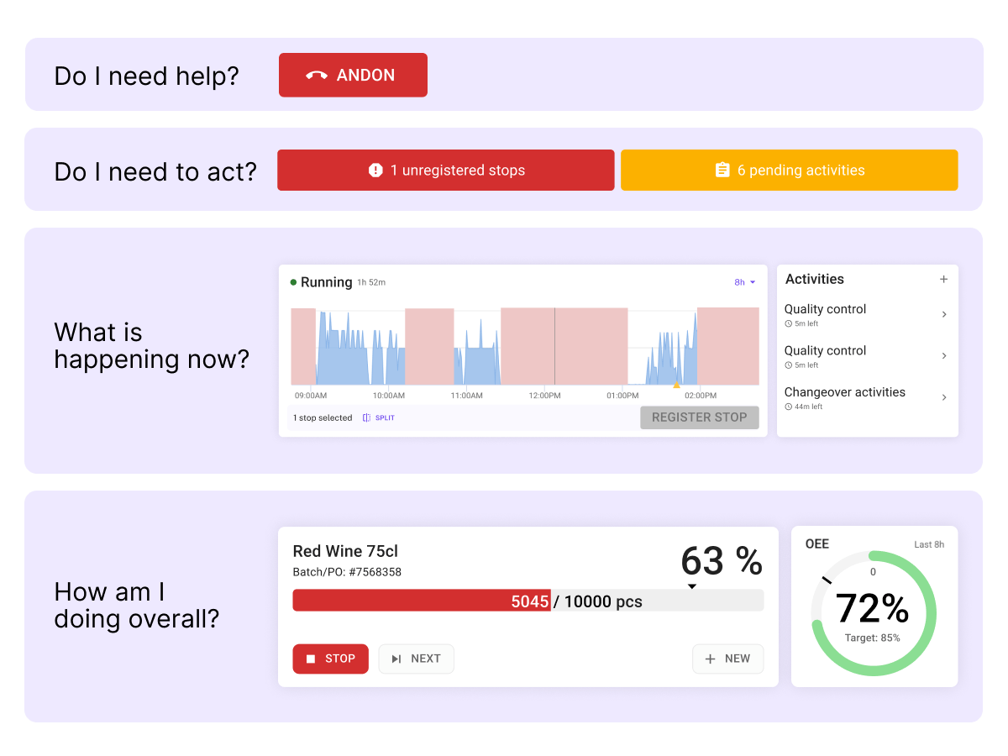Expand the first Quality control activity

pyautogui.click(x=944, y=315)
